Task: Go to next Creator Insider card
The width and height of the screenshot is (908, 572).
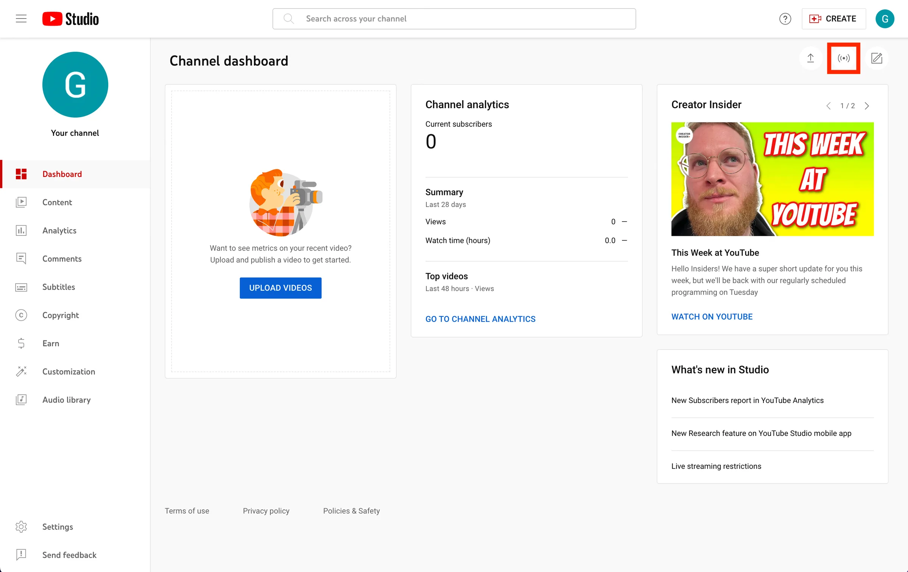Action: pos(867,106)
